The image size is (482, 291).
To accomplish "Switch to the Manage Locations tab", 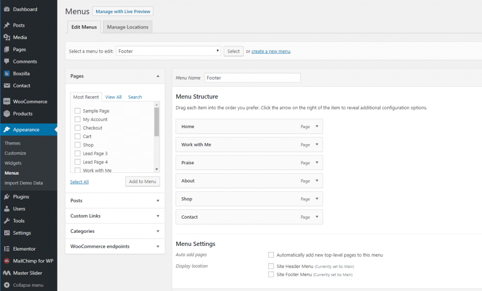I will (127, 27).
